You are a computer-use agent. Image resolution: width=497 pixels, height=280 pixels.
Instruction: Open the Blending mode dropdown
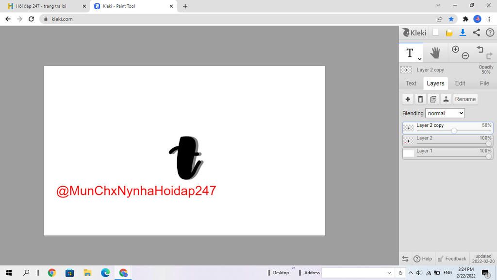pyautogui.click(x=445, y=113)
